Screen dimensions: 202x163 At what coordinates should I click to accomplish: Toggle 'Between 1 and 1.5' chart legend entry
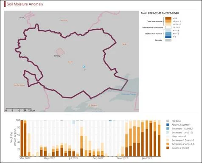click(x=180, y=132)
